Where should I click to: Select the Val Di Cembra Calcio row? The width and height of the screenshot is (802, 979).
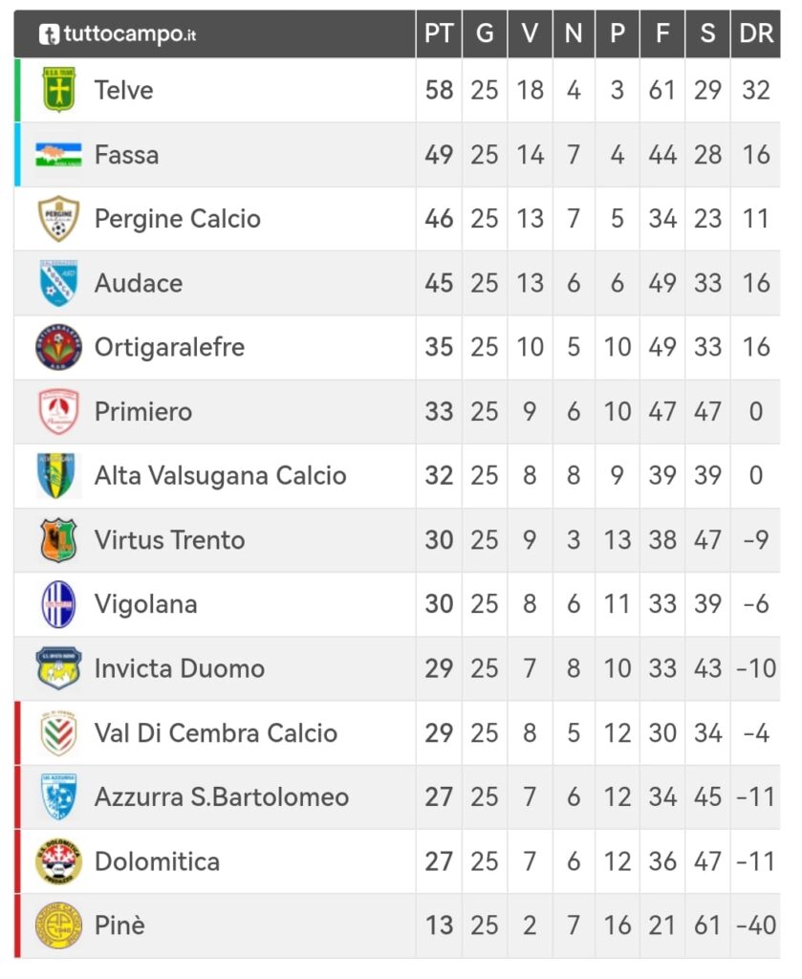397,733
